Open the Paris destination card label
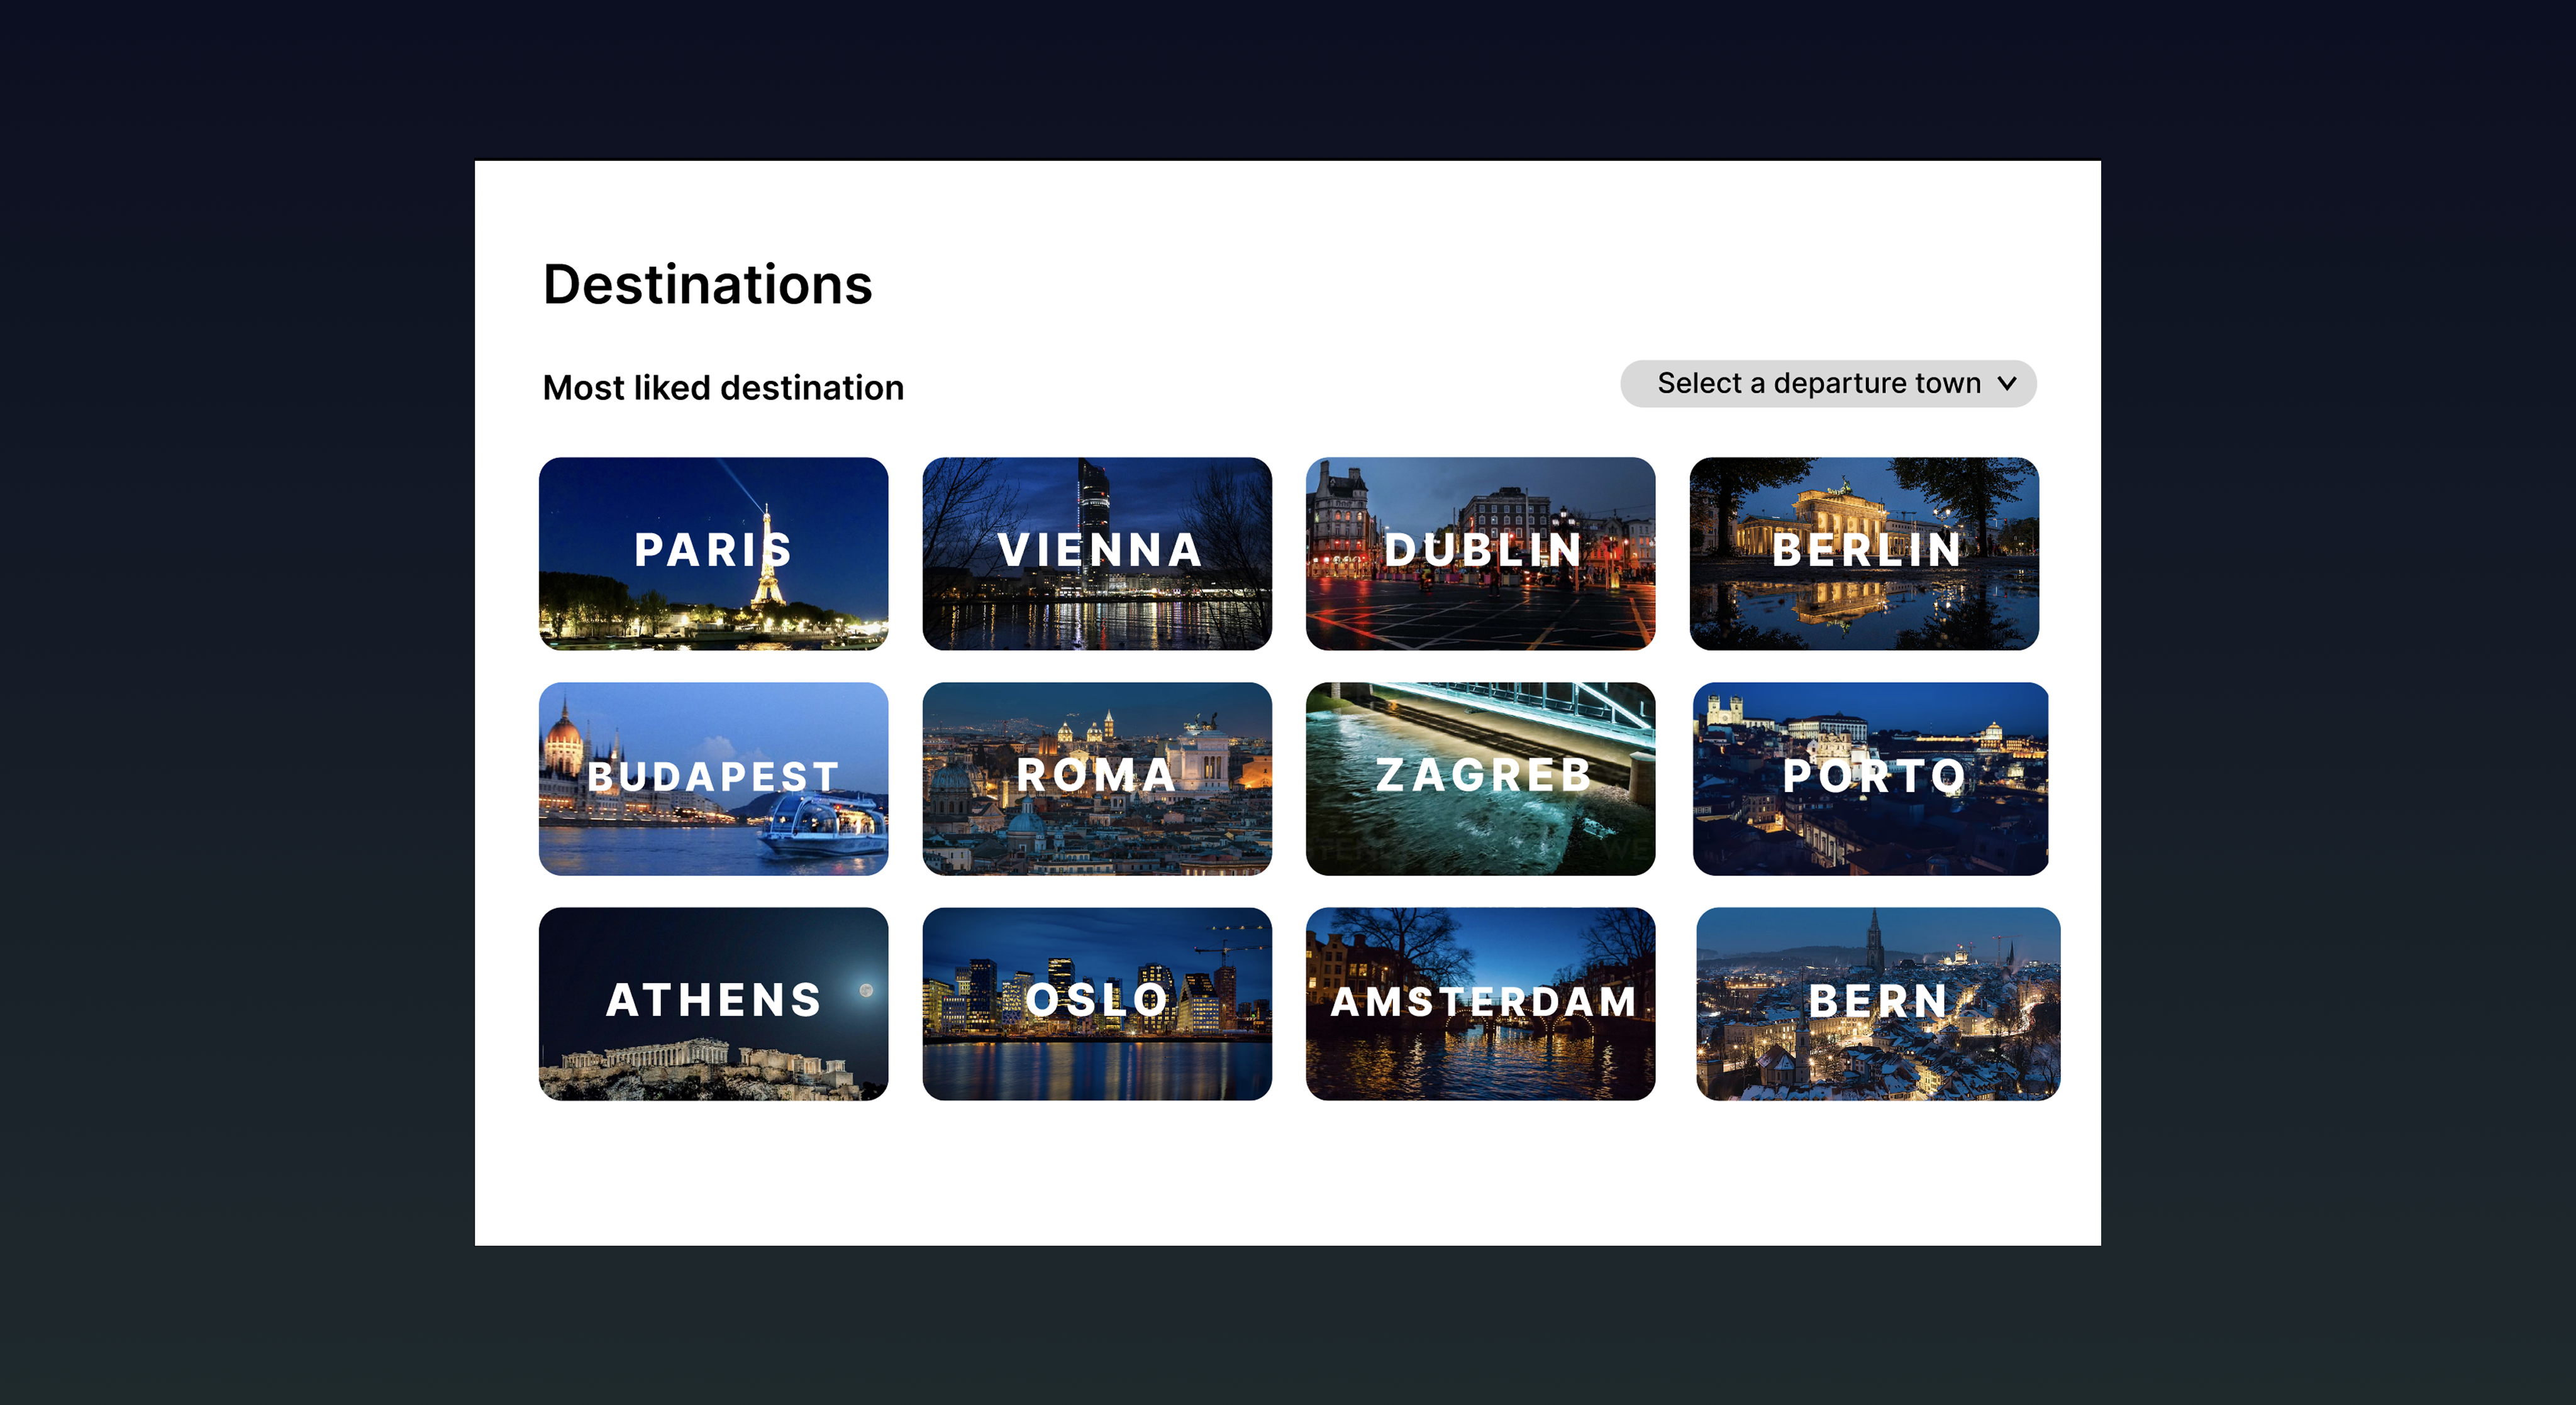This screenshot has width=2576, height=1405. [713, 551]
